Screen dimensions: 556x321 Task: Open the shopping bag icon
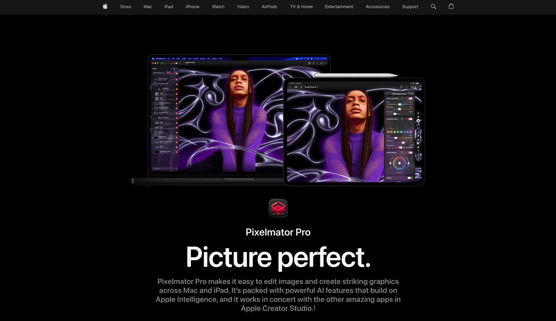451,6
